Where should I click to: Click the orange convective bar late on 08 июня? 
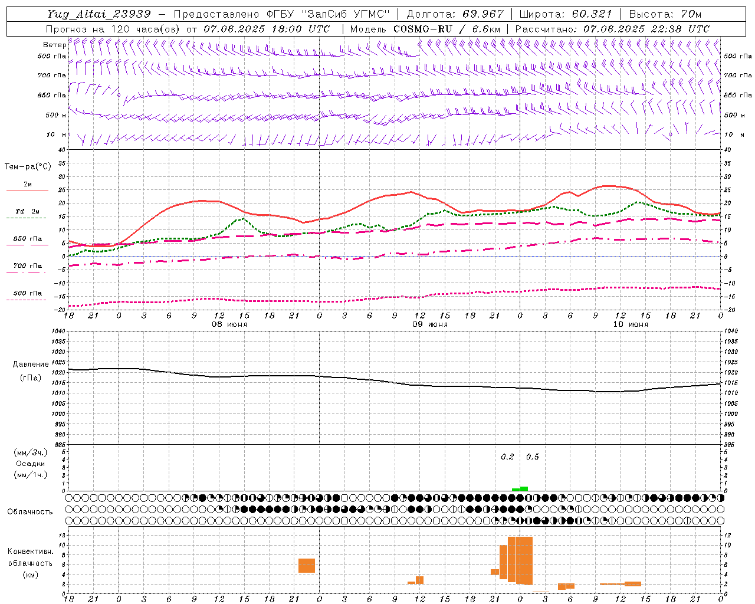pos(307,566)
